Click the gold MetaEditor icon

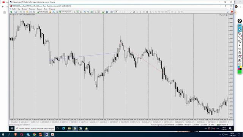click(x=50, y=12)
